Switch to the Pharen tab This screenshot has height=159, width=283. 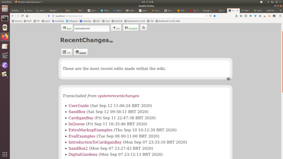click(54, 11)
